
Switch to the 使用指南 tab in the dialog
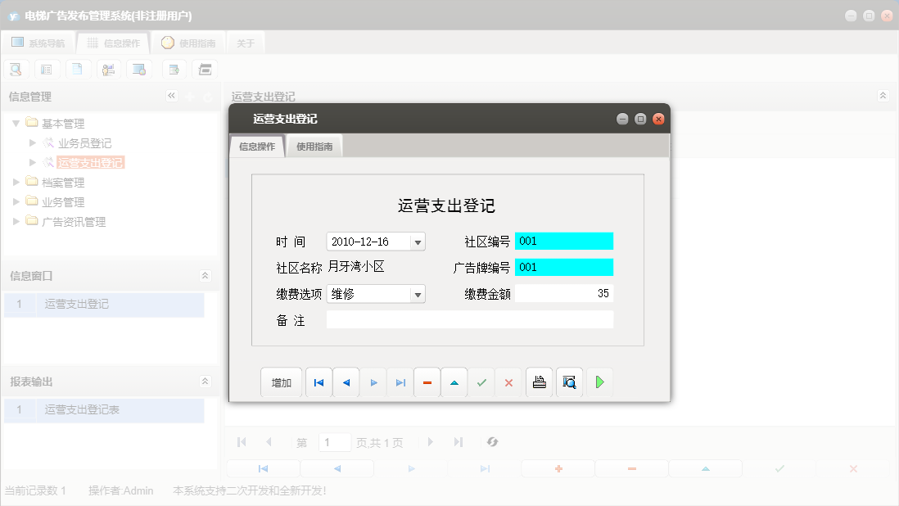point(314,146)
